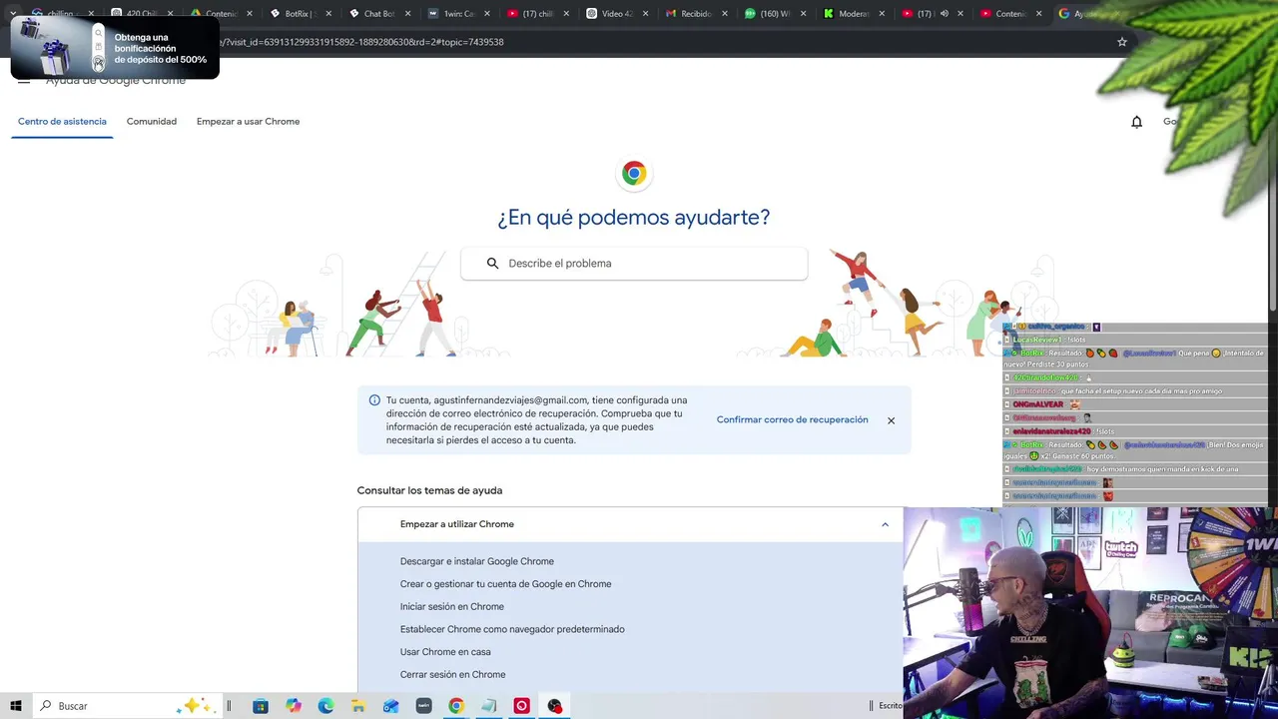Open the red circle app in taskbar
Screen dimensions: 1278x719
click(521, 706)
